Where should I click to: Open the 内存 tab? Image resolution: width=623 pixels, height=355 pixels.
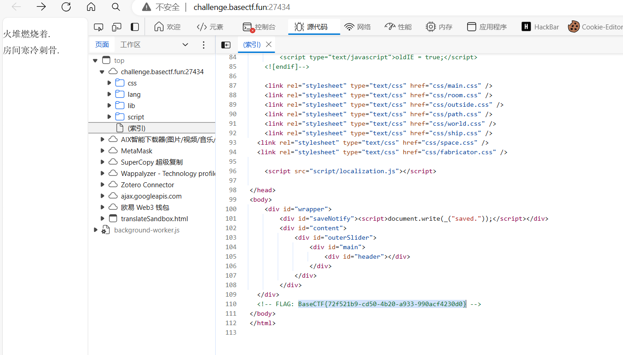[439, 27]
